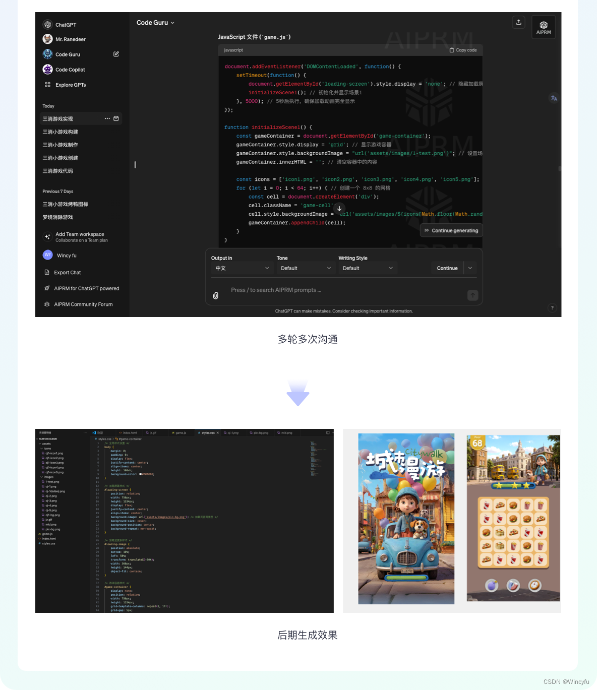Click the share chat icon at top
Viewport: 597px width, 690px height.
coord(518,22)
